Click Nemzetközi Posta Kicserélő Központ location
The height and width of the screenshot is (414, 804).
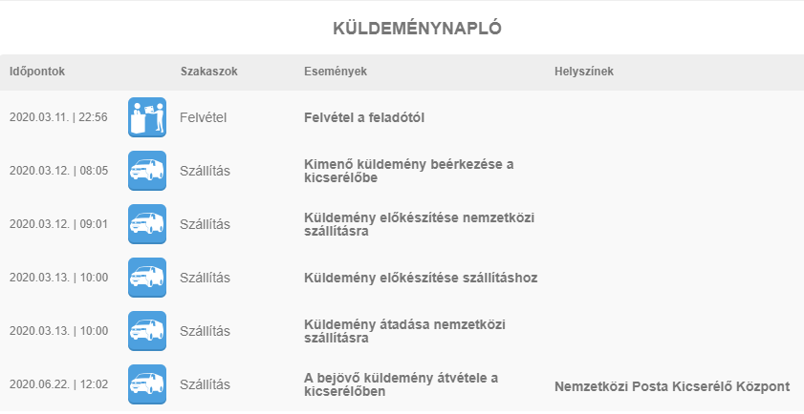pyautogui.click(x=672, y=386)
